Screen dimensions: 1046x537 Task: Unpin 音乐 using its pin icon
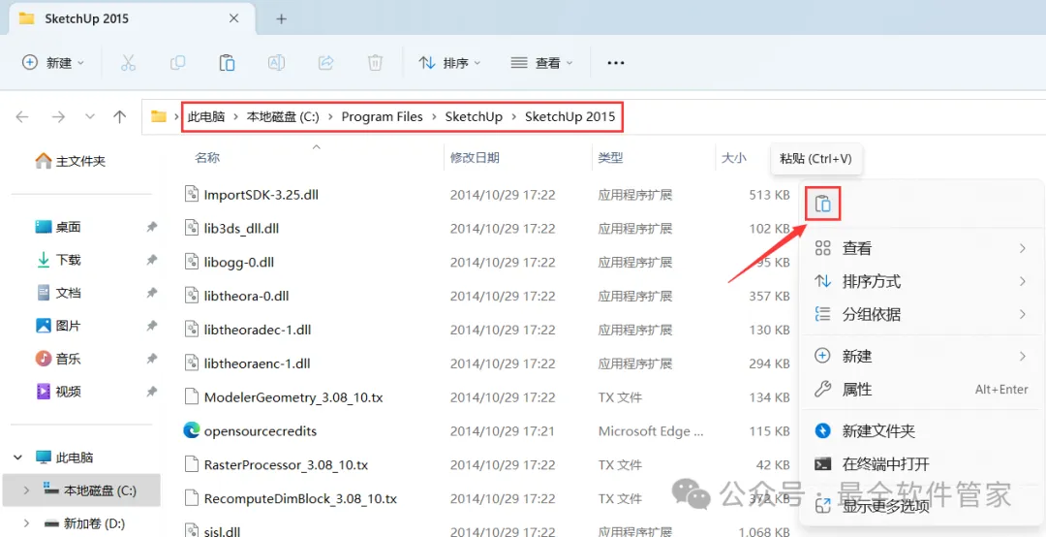[151, 359]
